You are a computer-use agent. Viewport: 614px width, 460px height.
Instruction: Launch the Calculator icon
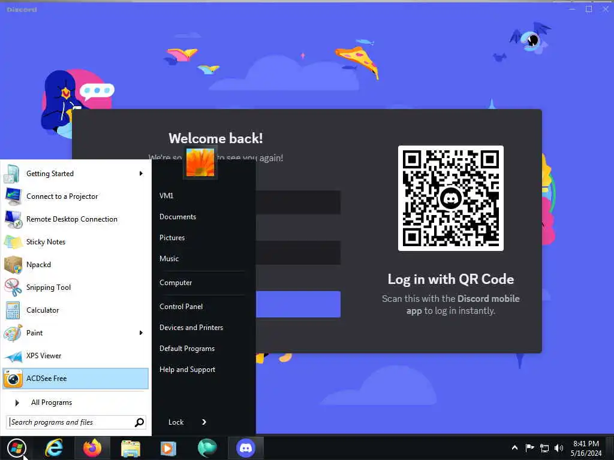coord(13,310)
